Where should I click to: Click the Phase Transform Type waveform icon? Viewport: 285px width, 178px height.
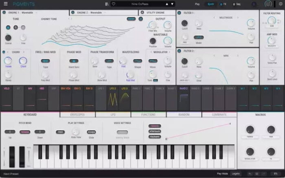tap(109, 61)
